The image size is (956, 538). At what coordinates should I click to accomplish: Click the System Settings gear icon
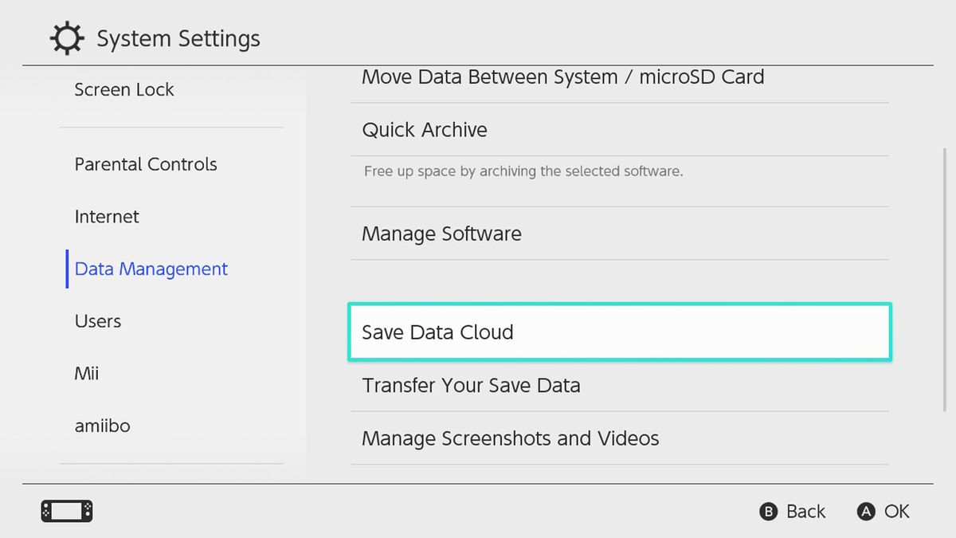coord(67,37)
